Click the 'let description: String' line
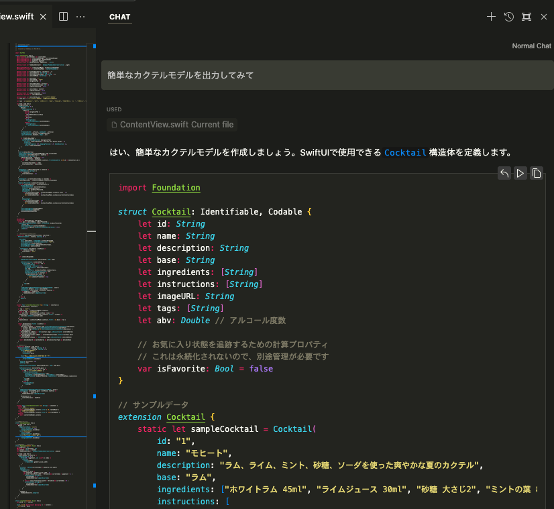This screenshot has height=509, width=554. point(193,248)
